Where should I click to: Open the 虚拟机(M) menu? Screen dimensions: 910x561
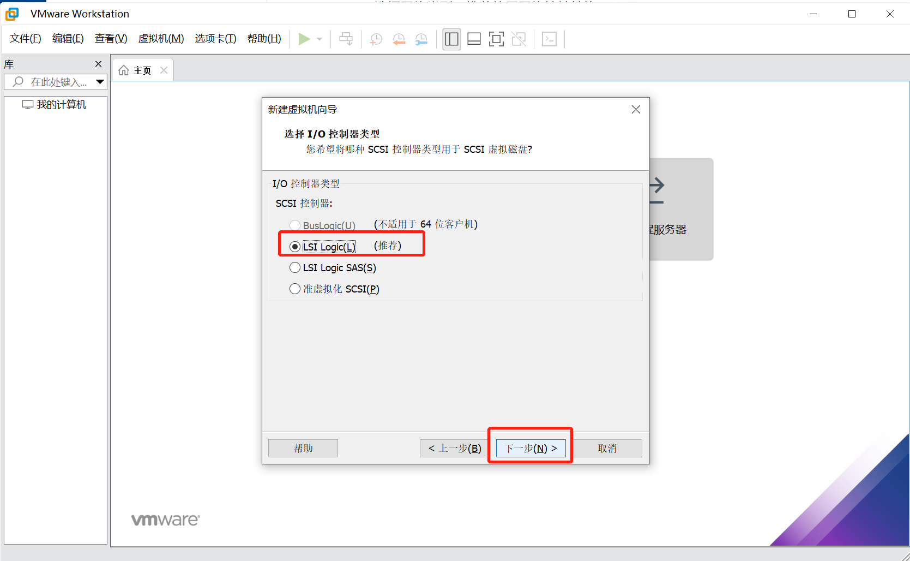161,38
